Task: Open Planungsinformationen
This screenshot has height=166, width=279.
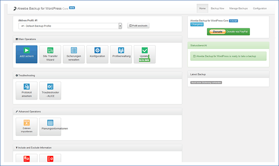Action: [x=50, y=127]
